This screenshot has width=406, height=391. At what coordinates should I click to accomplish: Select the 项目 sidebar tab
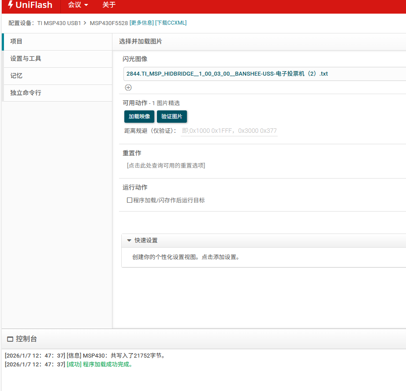(57, 42)
